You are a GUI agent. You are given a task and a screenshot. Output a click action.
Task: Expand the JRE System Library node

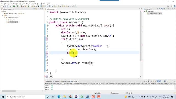[3, 13]
